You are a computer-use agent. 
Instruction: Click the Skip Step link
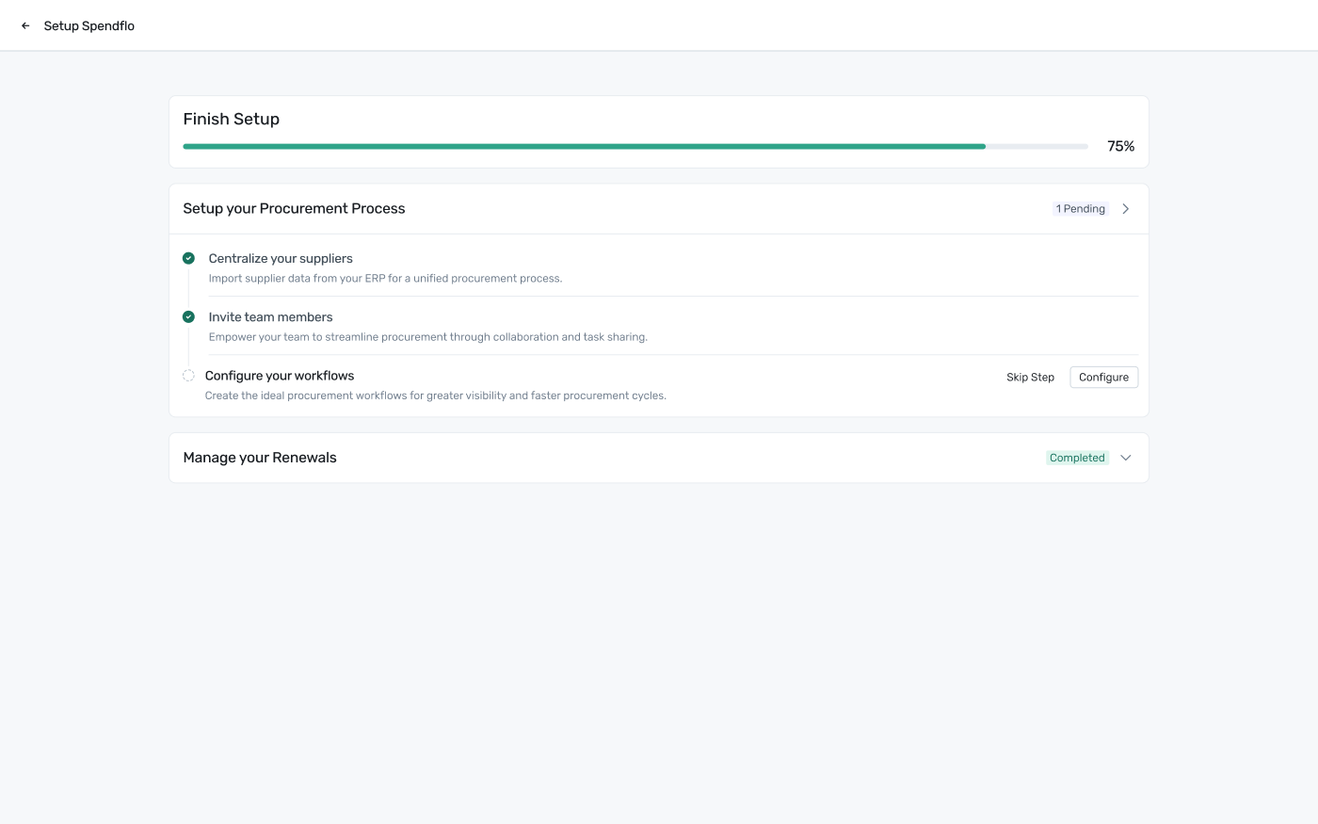[x=1030, y=378]
